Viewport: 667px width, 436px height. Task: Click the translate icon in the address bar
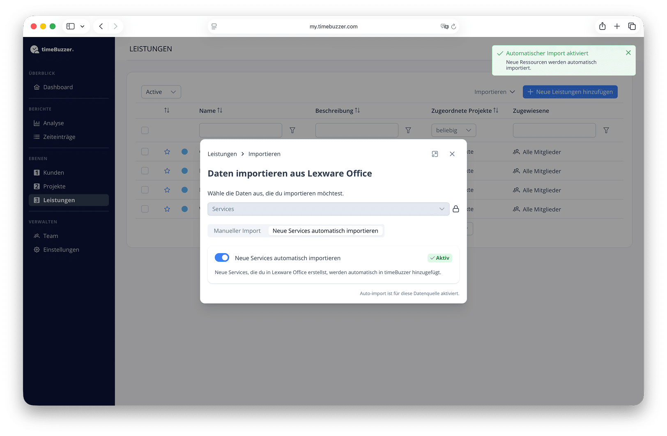(x=444, y=26)
